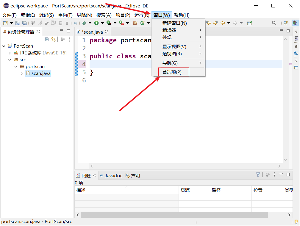Viewport: 300px width, 226px height.
Task: Click the Save All toolbar icon
Action: (x=24, y=23)
